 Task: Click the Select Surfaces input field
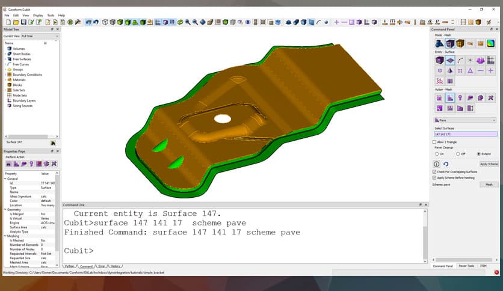pyautogui.click(x=466, y=134)
